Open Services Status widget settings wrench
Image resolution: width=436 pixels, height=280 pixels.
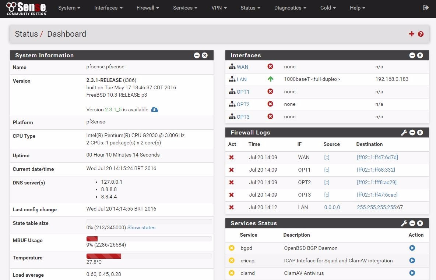click(404, 223)
